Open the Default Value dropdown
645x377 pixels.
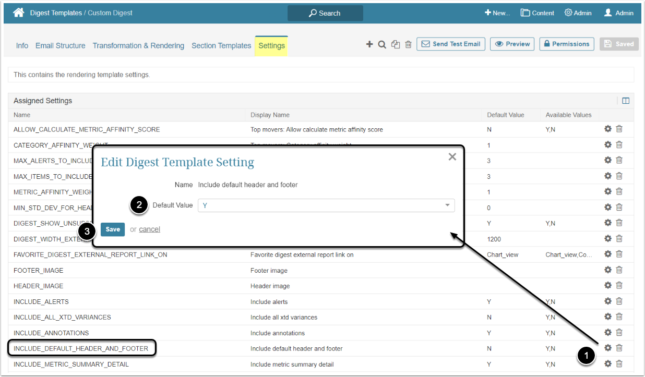coord(326,205)
